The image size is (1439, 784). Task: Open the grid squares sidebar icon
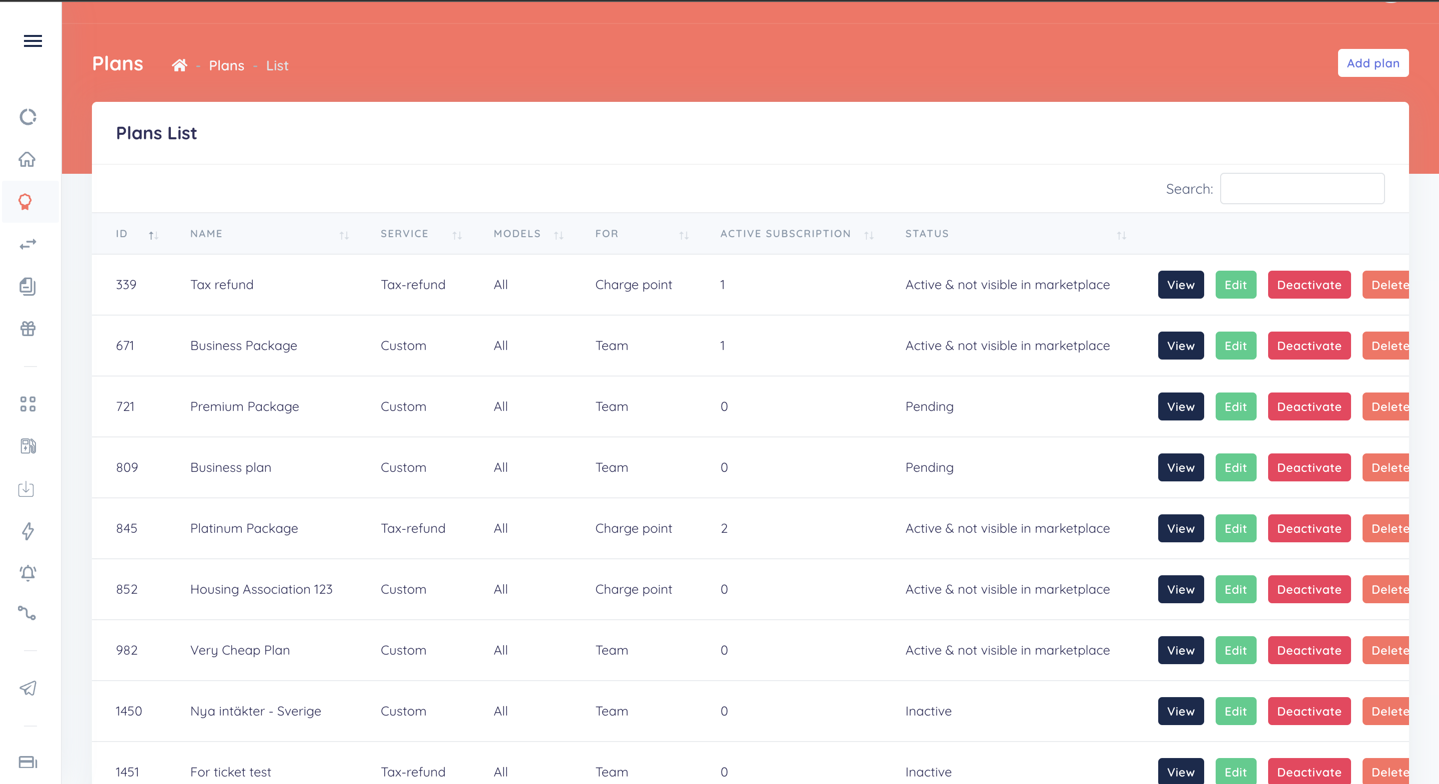point(27,403)
